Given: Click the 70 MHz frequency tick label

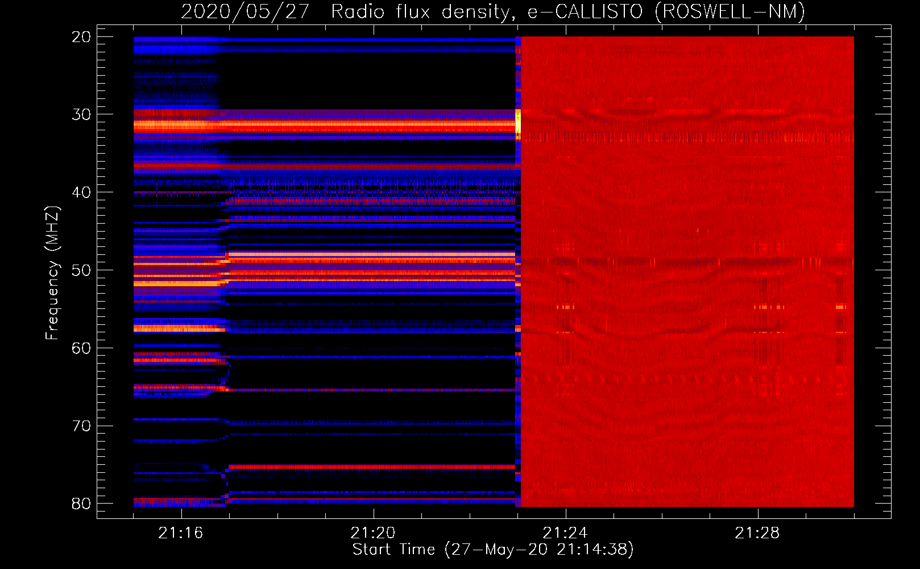Looking at the screenshot, I should click(81, 426).
